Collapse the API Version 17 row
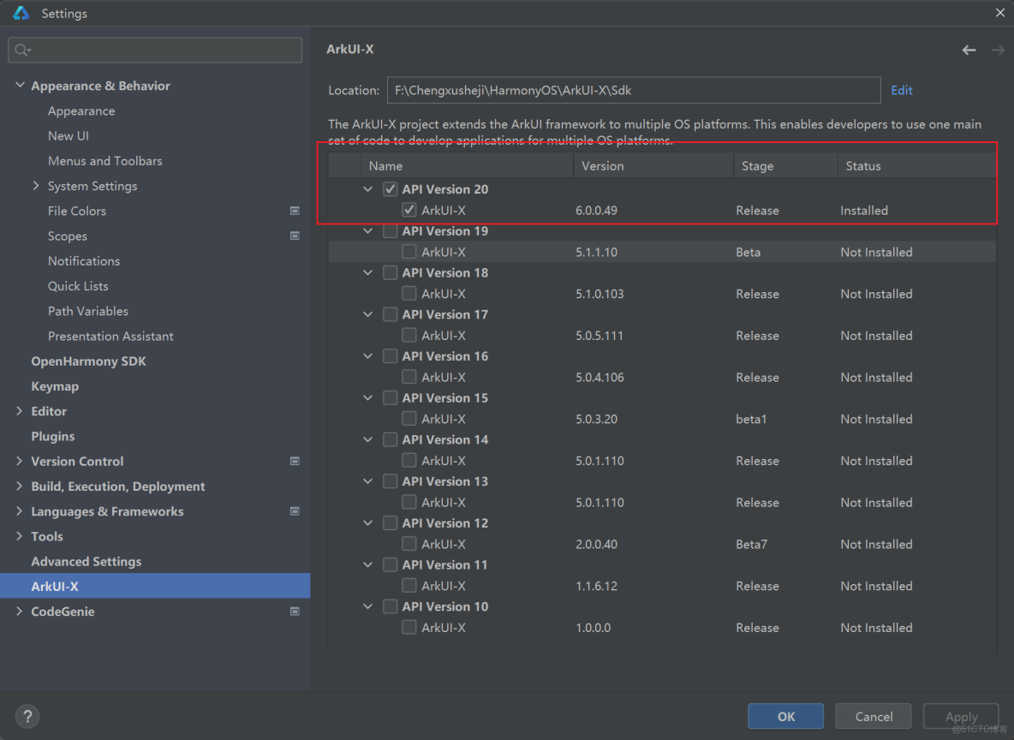The height and width of the screenshot is (740, 1014). point(368,314)
